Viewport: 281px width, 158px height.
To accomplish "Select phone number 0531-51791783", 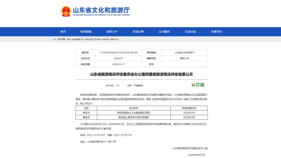I will [96, 135].
